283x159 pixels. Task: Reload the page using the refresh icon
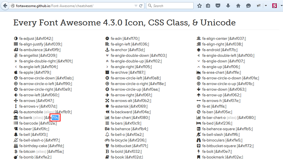(141, 6)
